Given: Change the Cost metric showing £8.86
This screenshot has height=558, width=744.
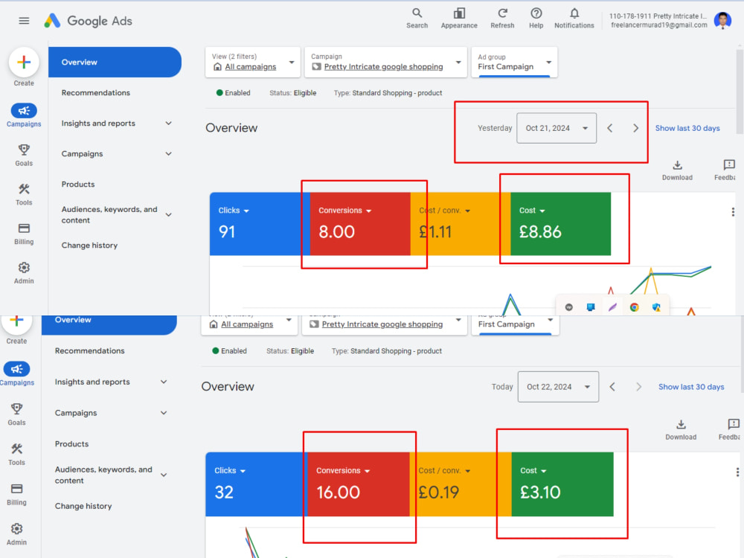Looking at the screenshot, I should [532, 211].
